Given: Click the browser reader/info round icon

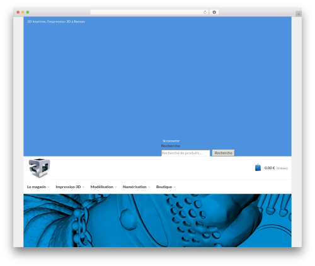Looking at the screenshot, I should [214, 13].
